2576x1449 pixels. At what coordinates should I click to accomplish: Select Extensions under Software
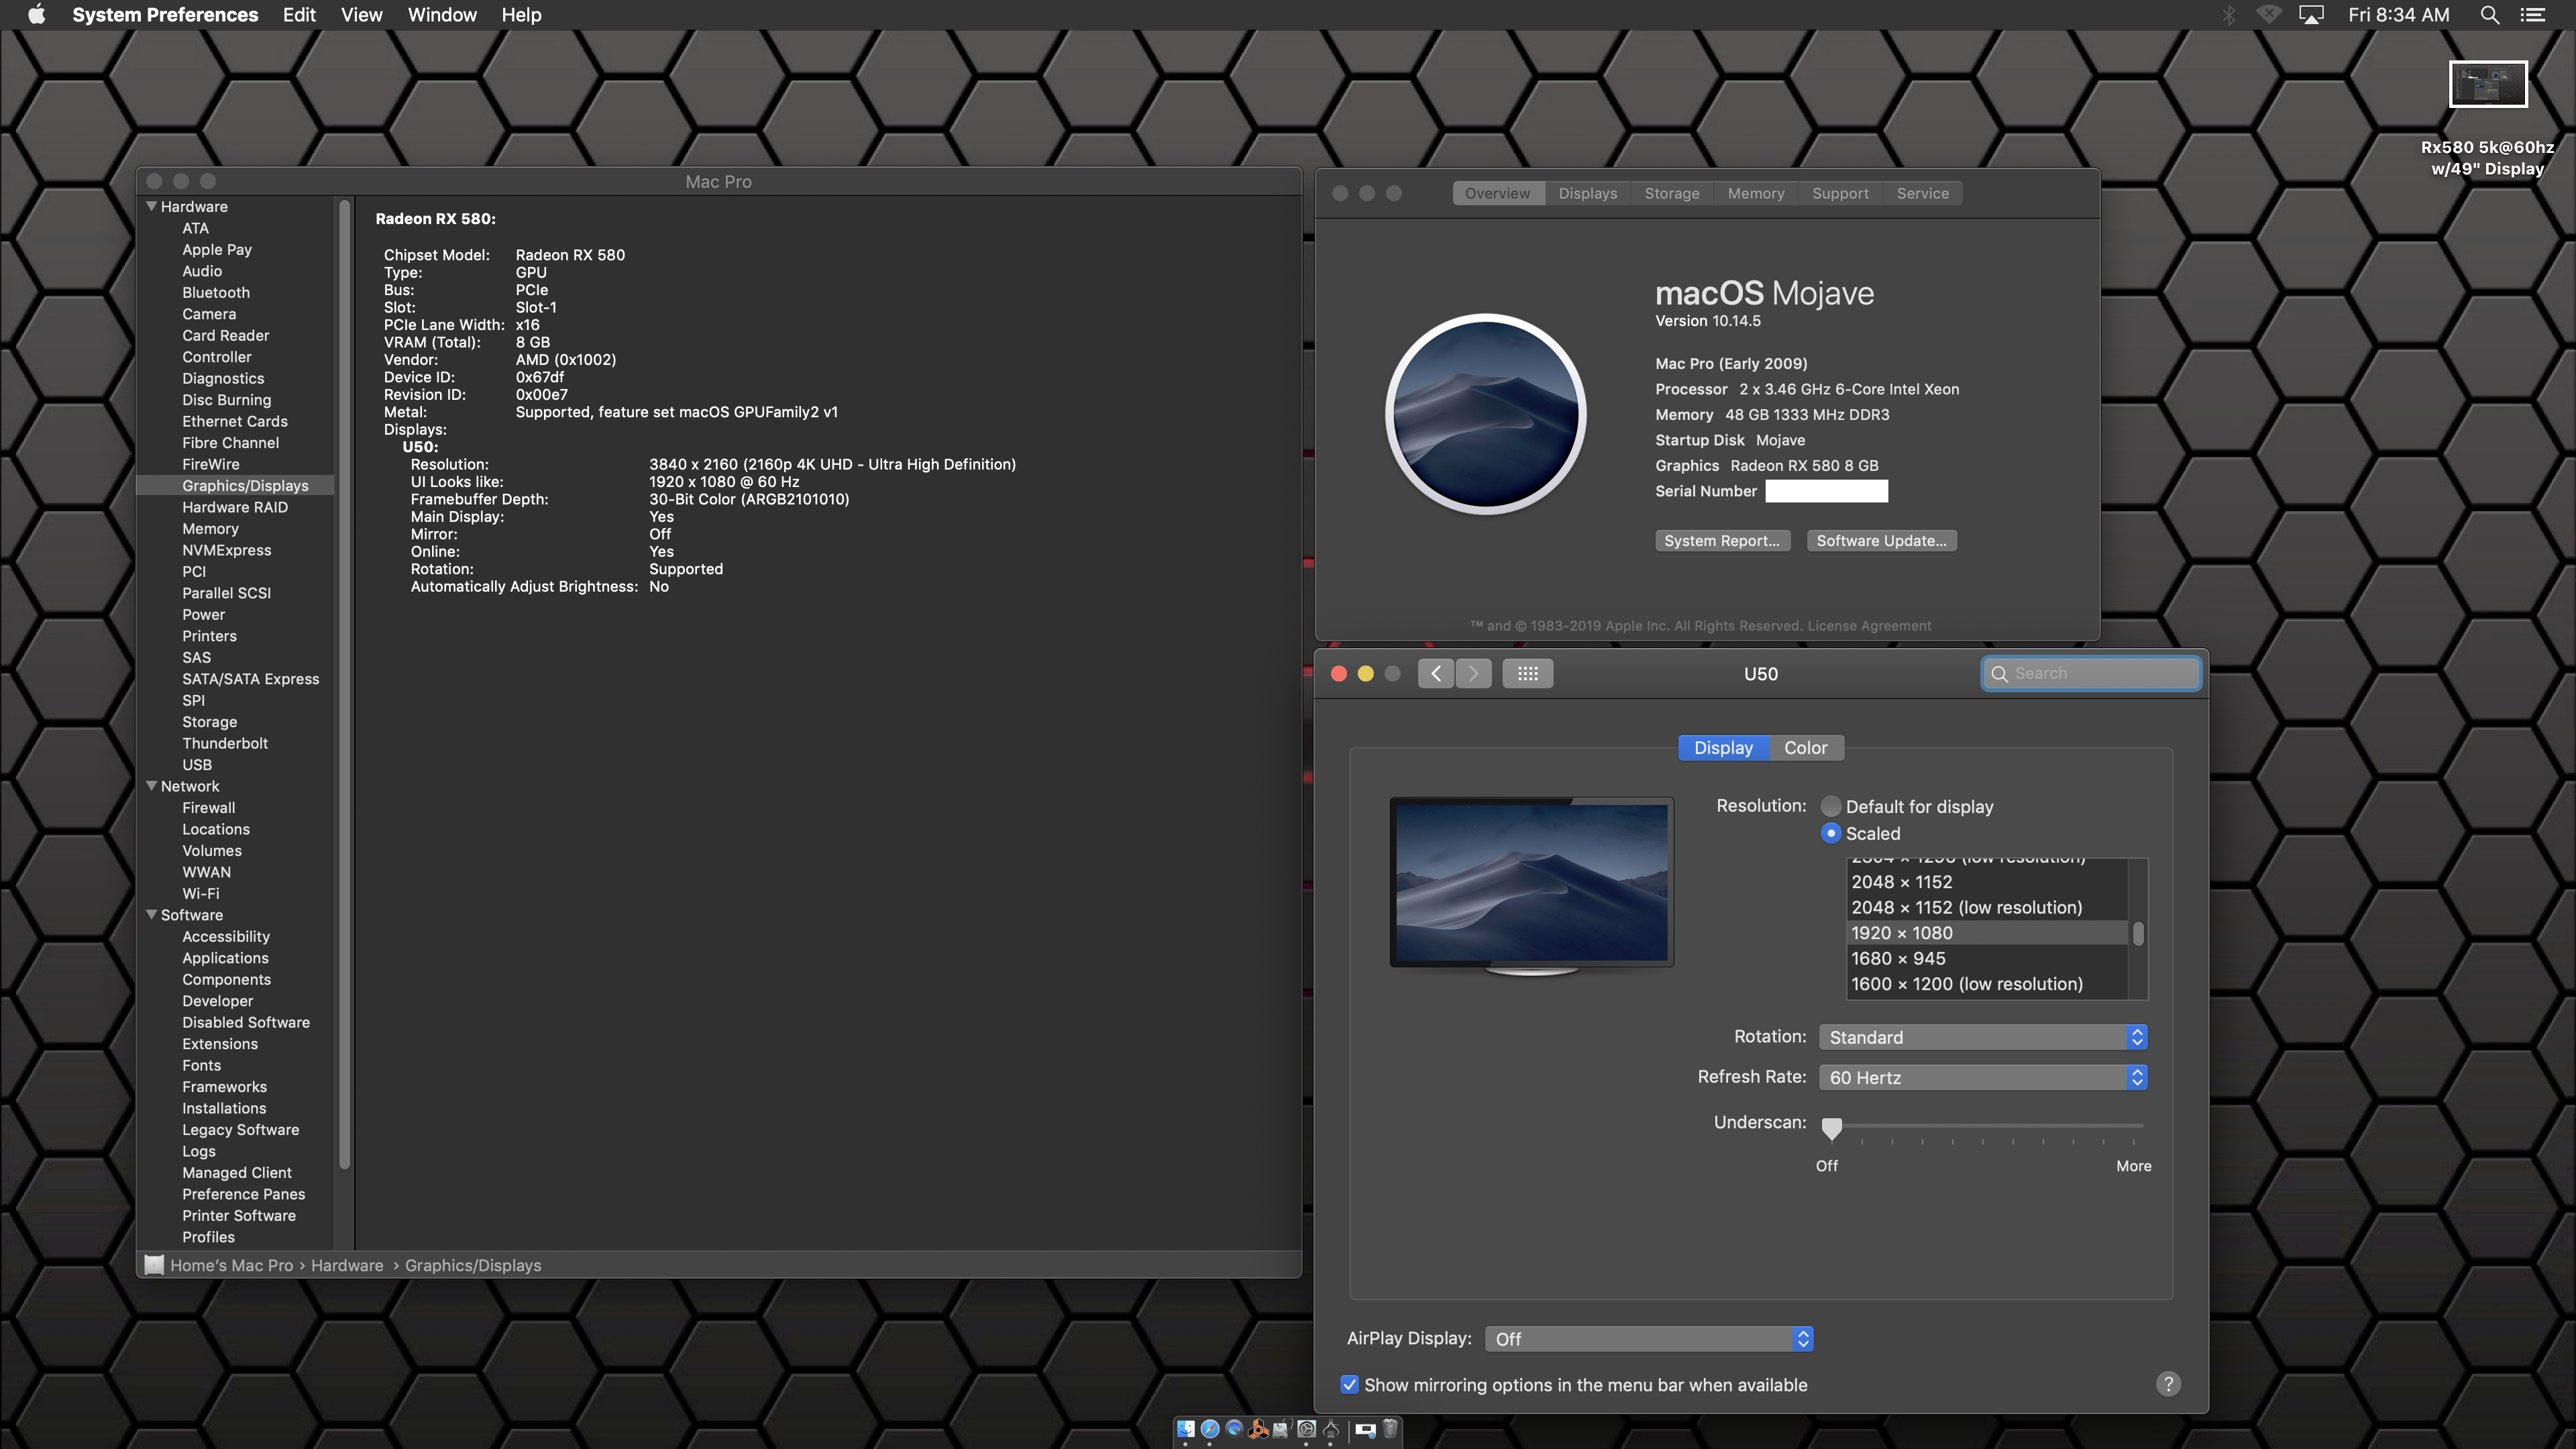pos(220,1044)
